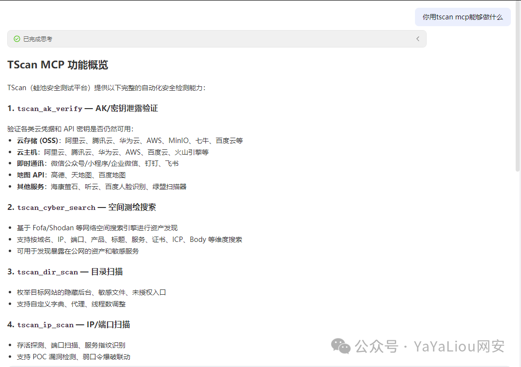This screenshot has width=521, height=367.
Task: Click the bullet '支持按域名、IP、端口、产品' line
Action: (130, 239)
